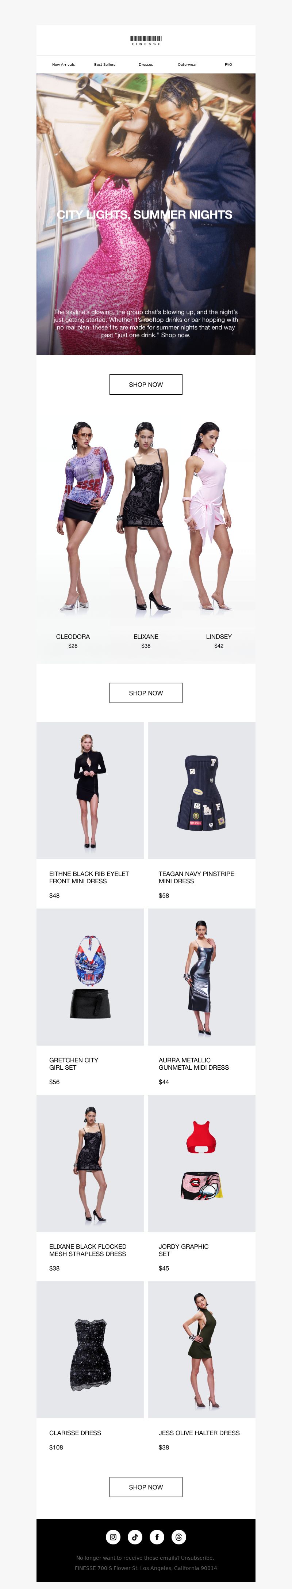This screenshot has height=1589, width=292.
Task: Open the Aurra Metallic Gunmetal Midi Dress image
Action: pyautogui.click(x=201, y=976)
